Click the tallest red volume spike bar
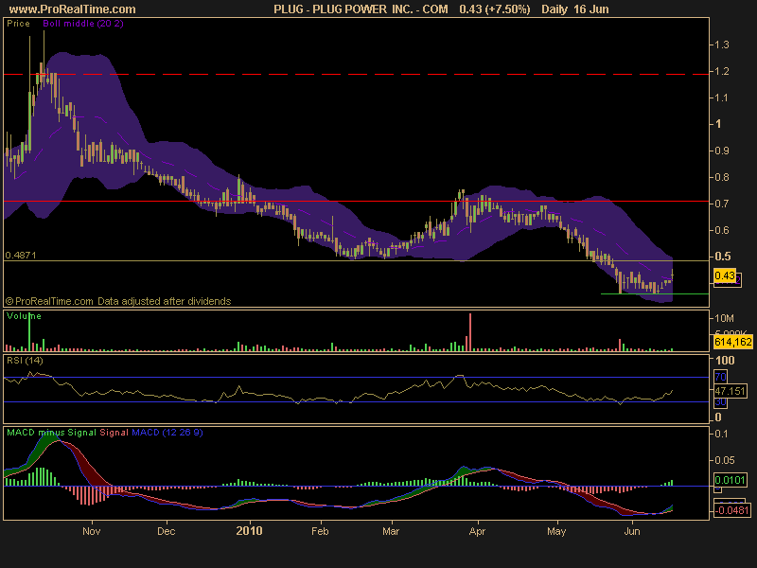The height and width of the screenshot is (568, 757). coord(470,332)
